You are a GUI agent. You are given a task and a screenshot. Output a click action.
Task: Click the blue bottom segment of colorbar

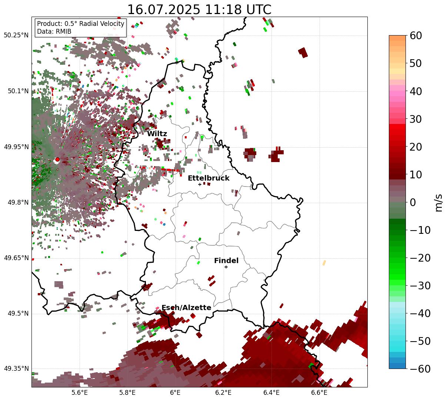coord(397,366)
